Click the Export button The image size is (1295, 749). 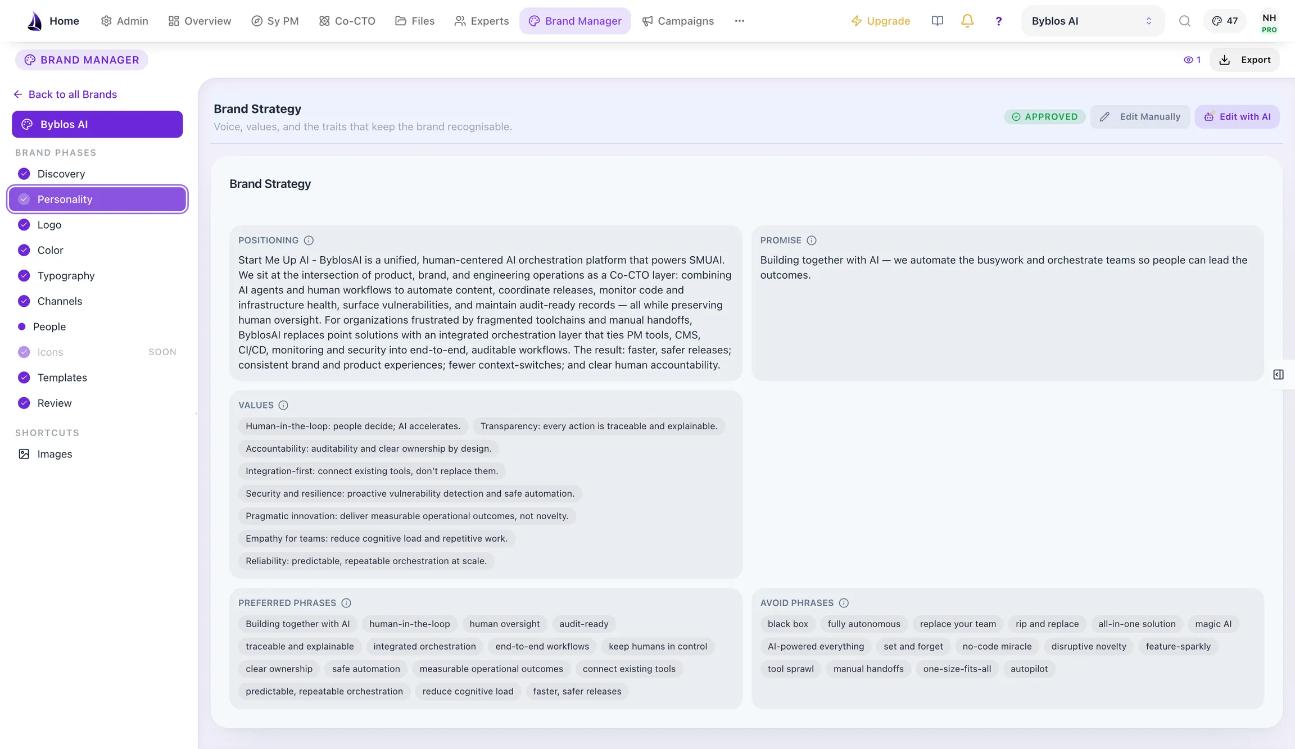tap(1245, 60)
